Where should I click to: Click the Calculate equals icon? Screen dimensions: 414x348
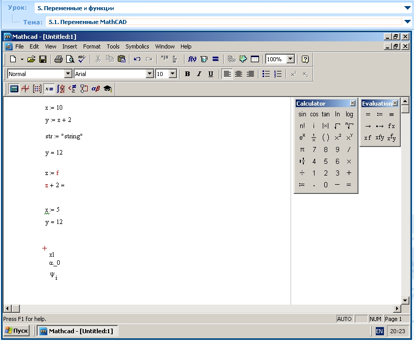point(216,59)
